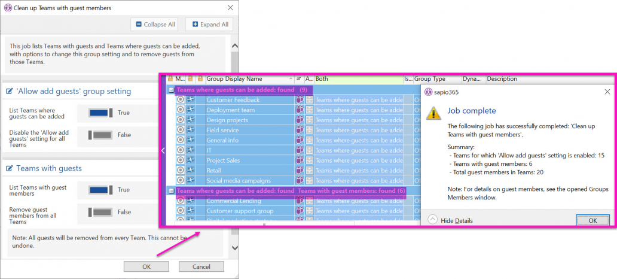Click the first lock icon in the grid header
617x279 pixels.
coord(170,79)
